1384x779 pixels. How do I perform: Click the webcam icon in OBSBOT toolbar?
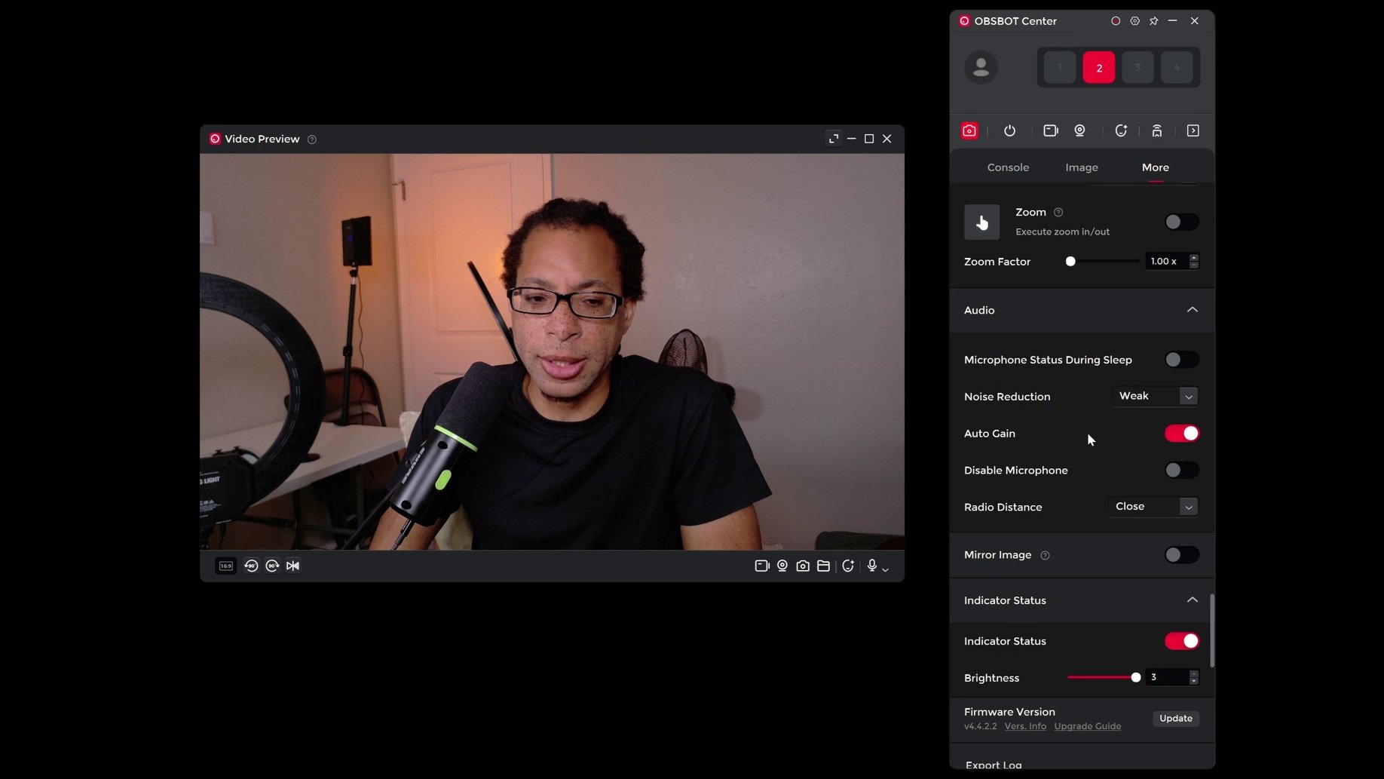tap(1079, 130)
